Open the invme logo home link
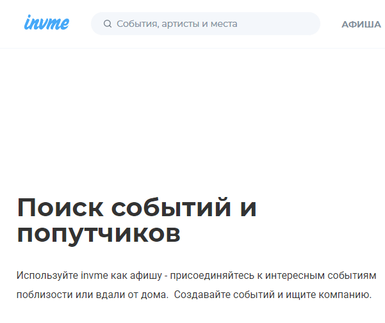 click(x=46, y=23)
